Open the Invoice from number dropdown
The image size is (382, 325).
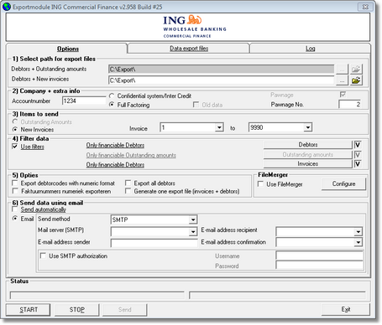[219, 127]
